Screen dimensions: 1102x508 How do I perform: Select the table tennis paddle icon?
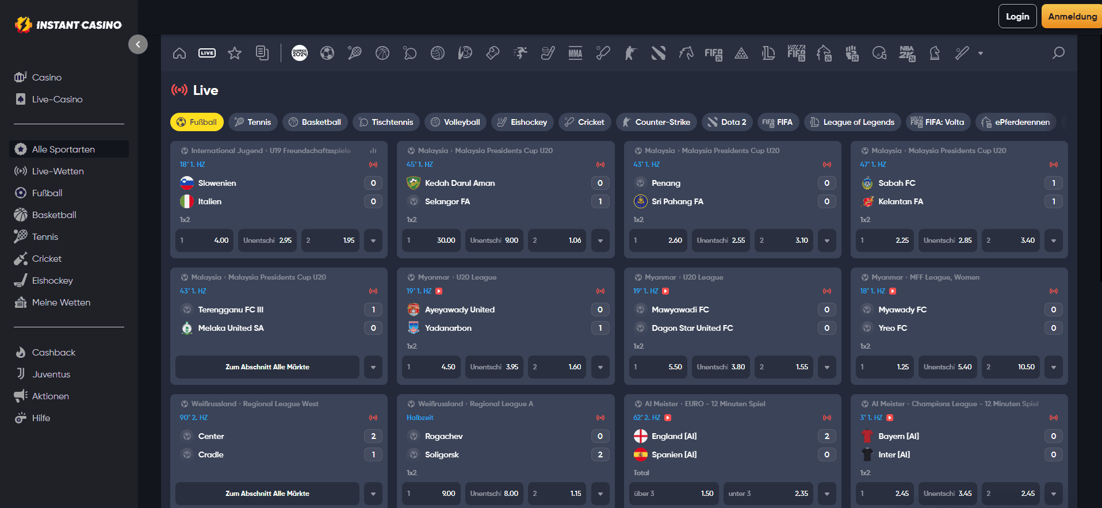(410, 54)
